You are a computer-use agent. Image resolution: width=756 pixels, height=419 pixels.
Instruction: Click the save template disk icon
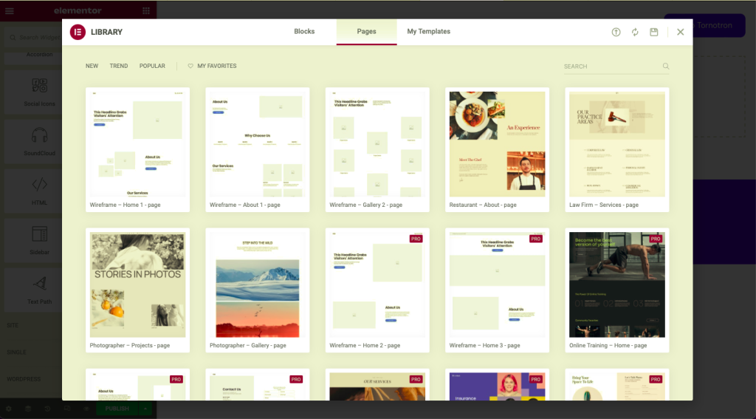654,33
